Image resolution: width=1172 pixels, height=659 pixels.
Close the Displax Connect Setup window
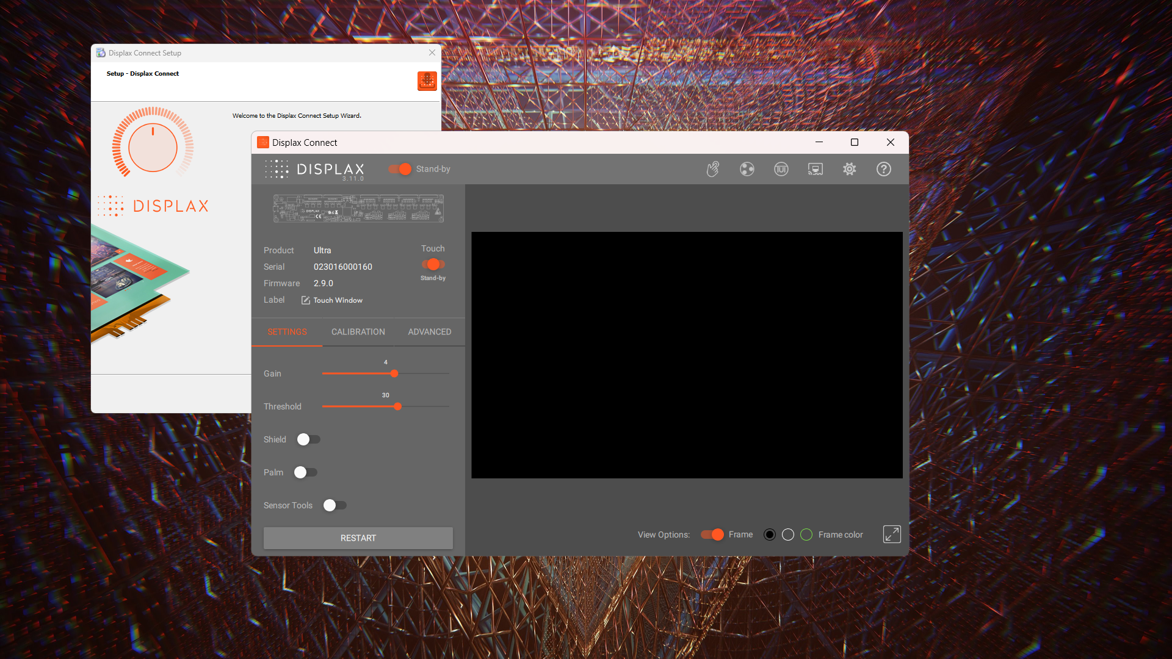pyautogui.click(x=432, y=52)
